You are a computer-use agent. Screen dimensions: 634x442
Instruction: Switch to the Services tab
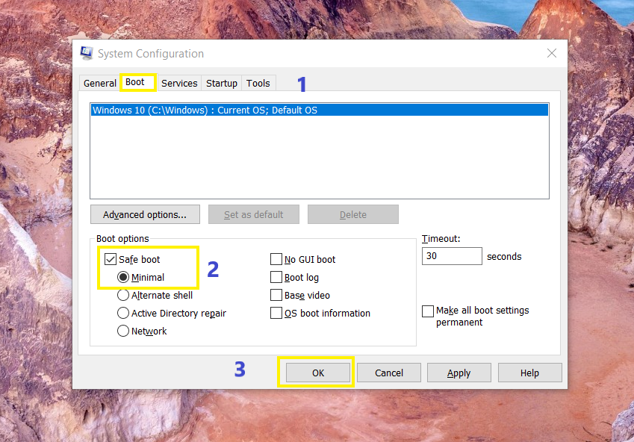tap(179, 84)
